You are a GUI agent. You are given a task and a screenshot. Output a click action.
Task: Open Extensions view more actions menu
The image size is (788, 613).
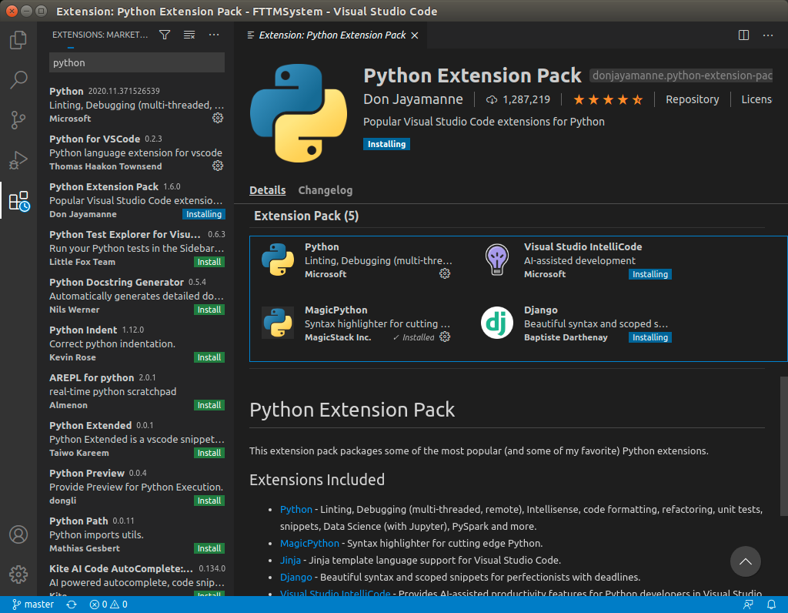[214, 35]
